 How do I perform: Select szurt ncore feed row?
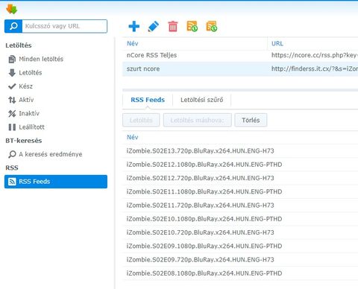(240, 69)
